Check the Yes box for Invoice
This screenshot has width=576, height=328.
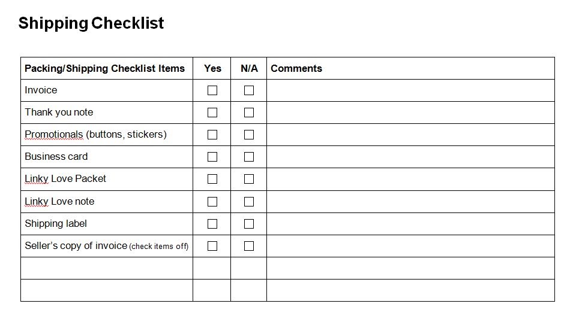click(212, 90)
